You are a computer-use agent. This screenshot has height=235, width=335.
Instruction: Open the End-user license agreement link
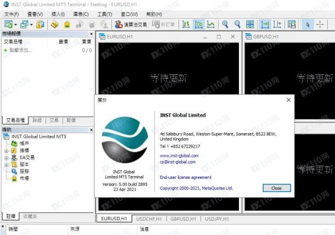click(186, 177)
